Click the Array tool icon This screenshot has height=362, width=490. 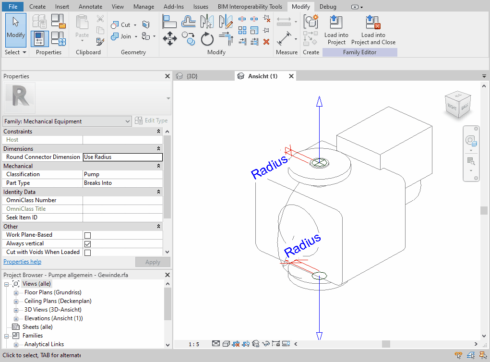pos(242,30)
